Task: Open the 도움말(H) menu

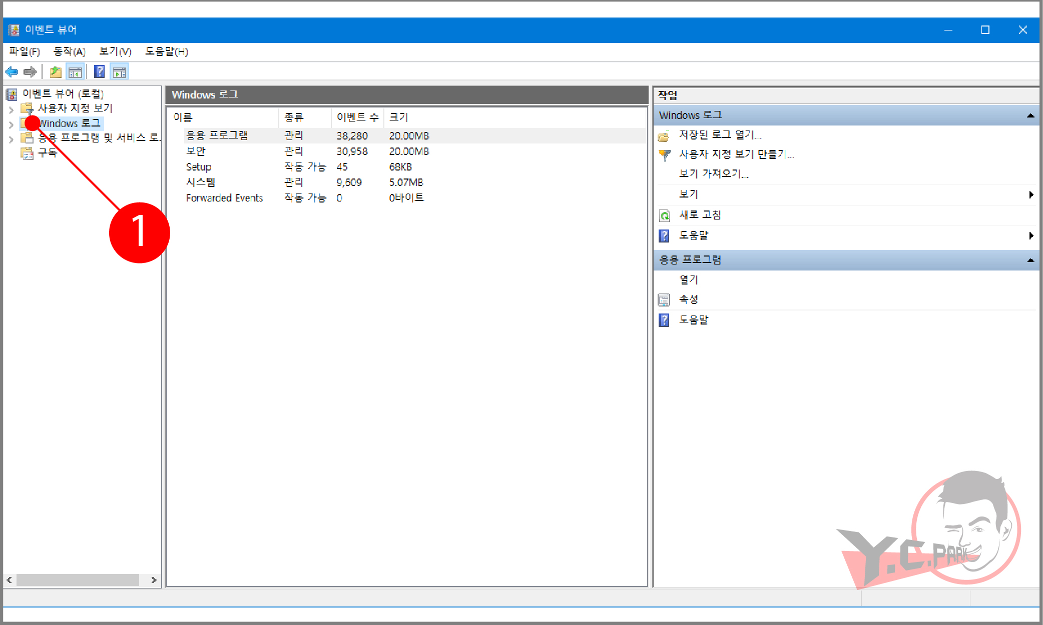Action: pyautogui.click(x=167, y=51)
